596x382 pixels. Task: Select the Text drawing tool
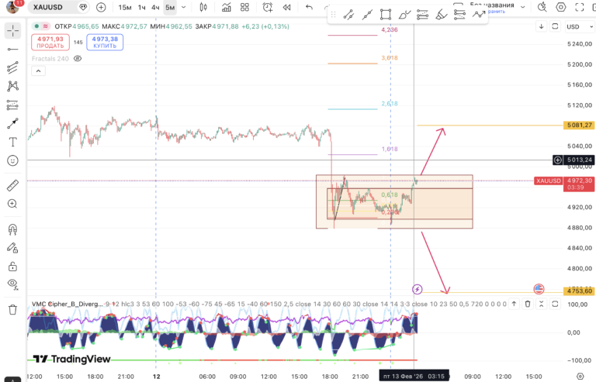click(x=12, y=143)
